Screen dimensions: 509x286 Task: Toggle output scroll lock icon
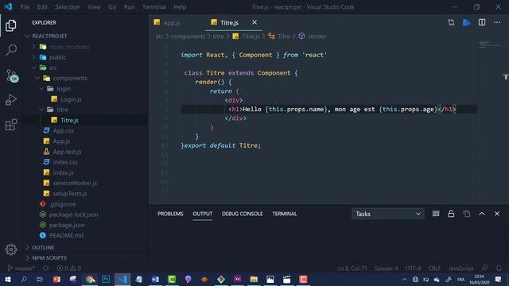pos(451,214)
